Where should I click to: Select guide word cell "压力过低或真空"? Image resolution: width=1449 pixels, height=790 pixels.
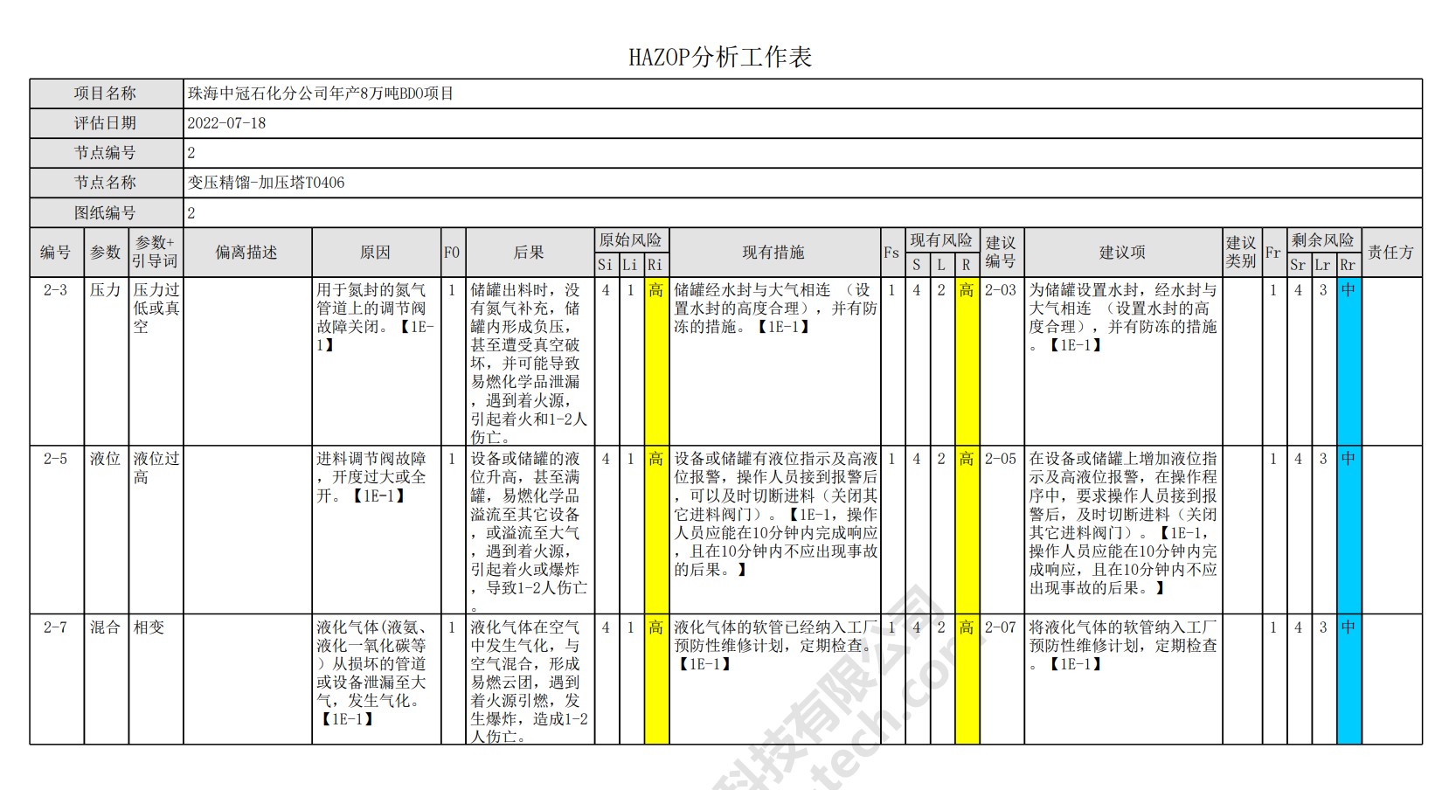(x=156, y=361)
